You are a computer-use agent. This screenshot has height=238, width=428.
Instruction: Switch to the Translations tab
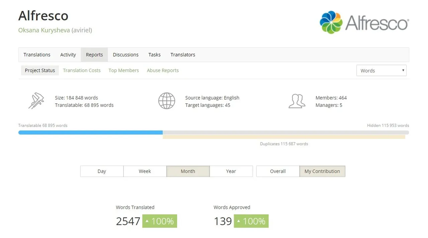37,55
